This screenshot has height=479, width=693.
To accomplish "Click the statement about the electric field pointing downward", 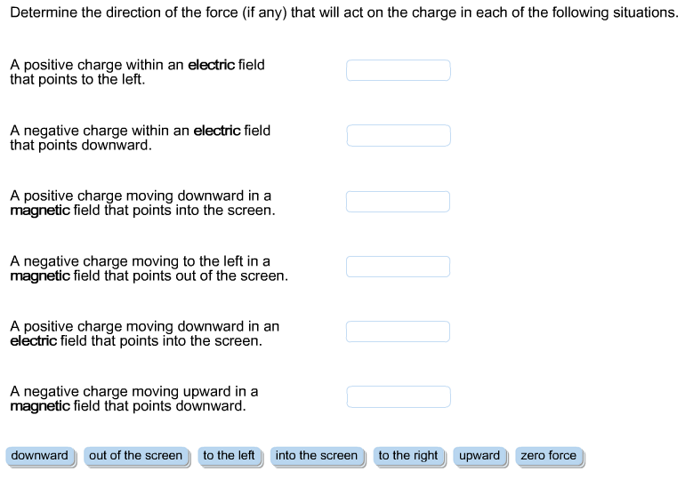I will [140, 138].
